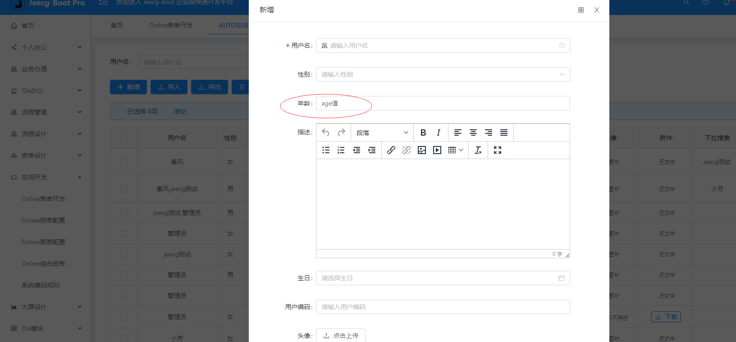Check the row checkbox for jeecg测试 (女)

click(124, 254)
